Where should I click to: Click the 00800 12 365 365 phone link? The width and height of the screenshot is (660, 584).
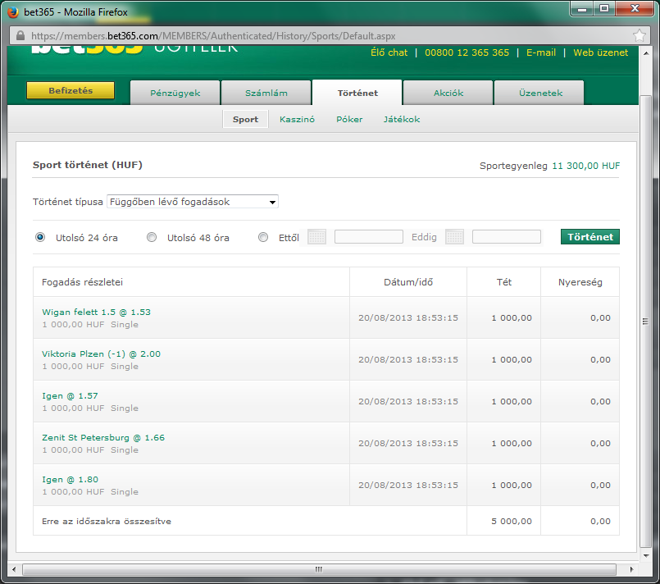[x=467, y=52]
